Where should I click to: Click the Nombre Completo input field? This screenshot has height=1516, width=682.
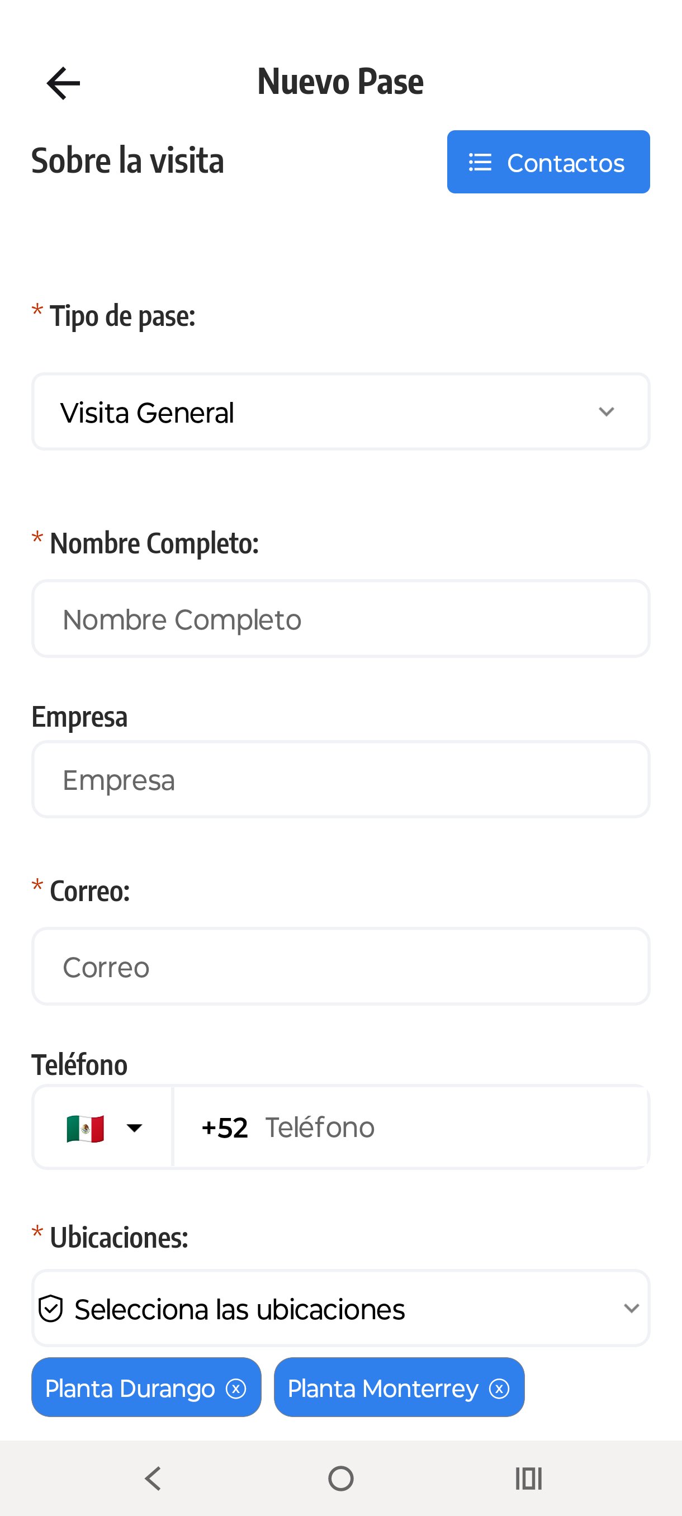[340, 619]
